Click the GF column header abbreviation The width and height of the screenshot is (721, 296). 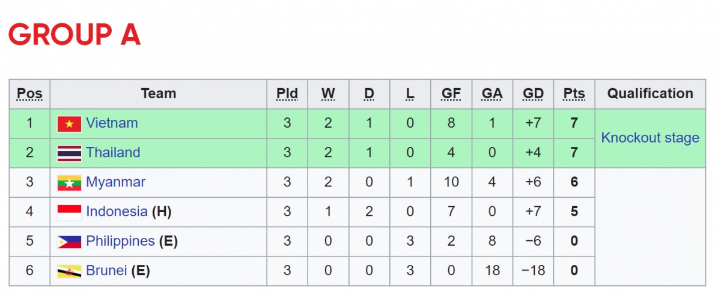[x=451, y=93]
